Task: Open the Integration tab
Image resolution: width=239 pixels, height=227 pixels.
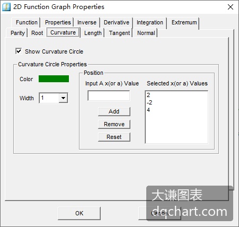Action: (x=150, y=22)
